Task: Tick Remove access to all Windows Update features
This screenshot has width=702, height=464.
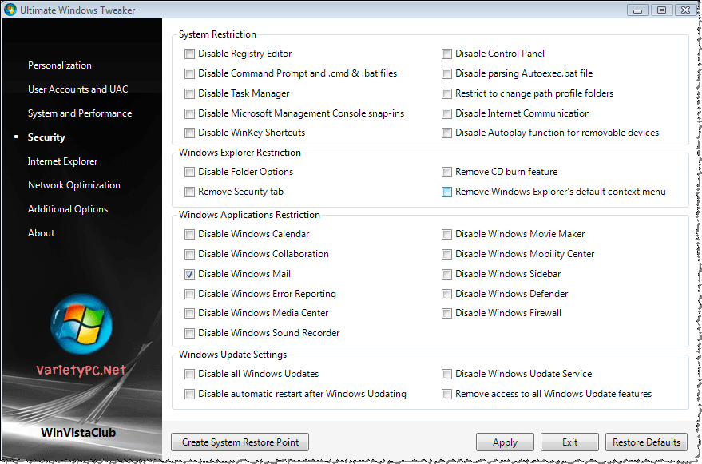Action: (446, 394)
